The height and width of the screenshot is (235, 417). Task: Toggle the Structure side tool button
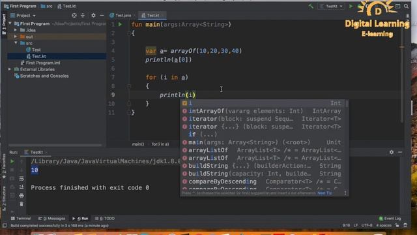4,198
